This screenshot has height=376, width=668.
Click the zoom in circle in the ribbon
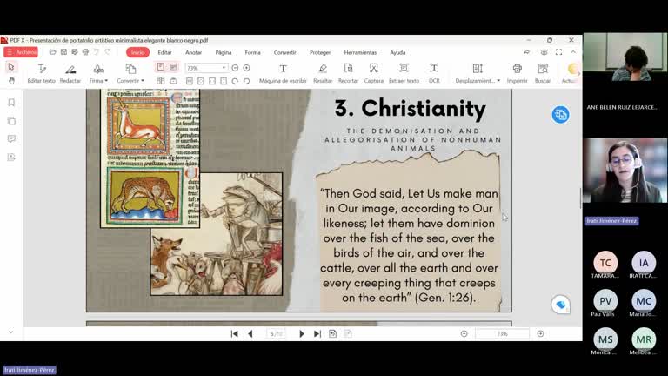(246, 68)
